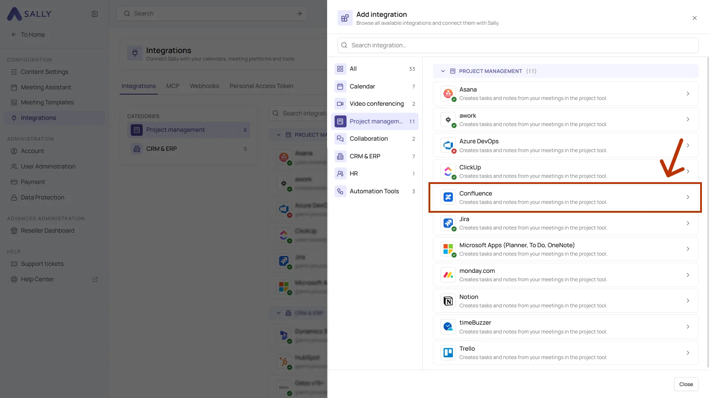Open Notion details via its chevron
709x398 pixels.
688,301
